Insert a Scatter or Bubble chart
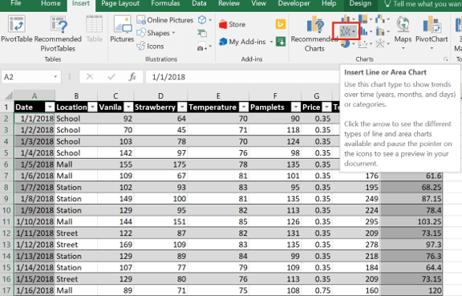The height and width of the screenshot is (296, 462). point(366,44)
